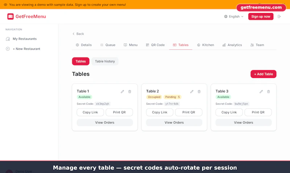Click the Available badge on Table 3
The height and width of the screenshot is (173, 290).
click(223, 97)
